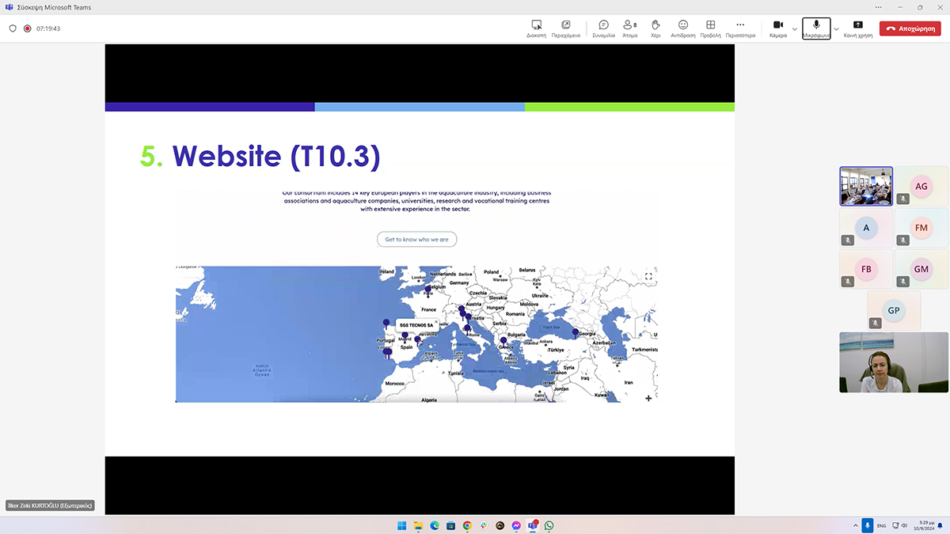Screen dimensions: 950x534
Task: Select the AG participant tile
Action: pyautogui.click(x=921, y=187)
